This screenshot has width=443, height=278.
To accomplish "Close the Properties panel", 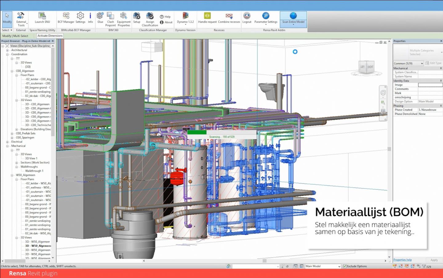I will point(441,41).
